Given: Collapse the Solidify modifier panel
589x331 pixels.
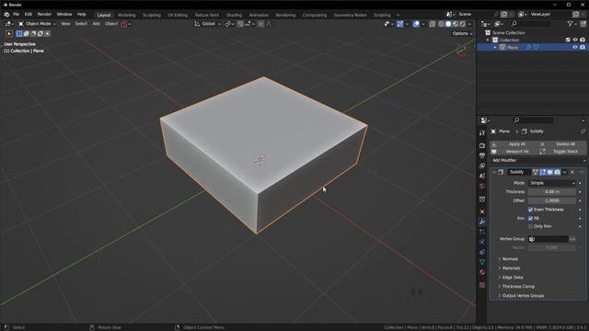Looking at the screenshot, I should [494, 172].
